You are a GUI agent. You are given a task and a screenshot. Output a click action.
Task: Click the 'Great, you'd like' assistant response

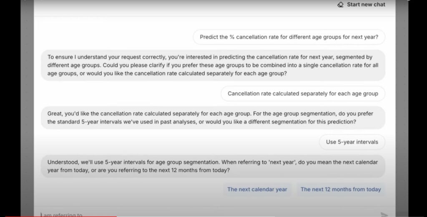coord(213,118)
